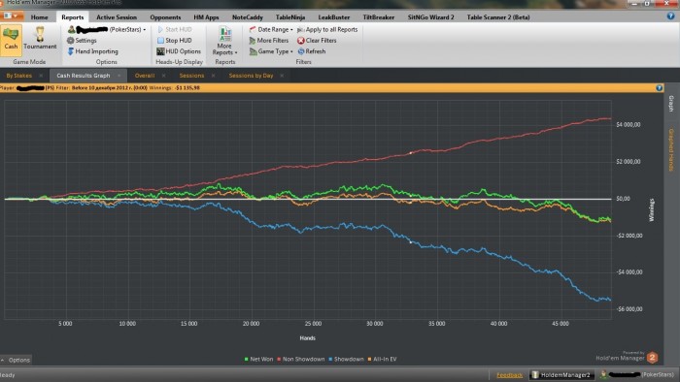Click the Feedback link in status bar
Viewport: 680px width, 382px height.
(510, 374)
